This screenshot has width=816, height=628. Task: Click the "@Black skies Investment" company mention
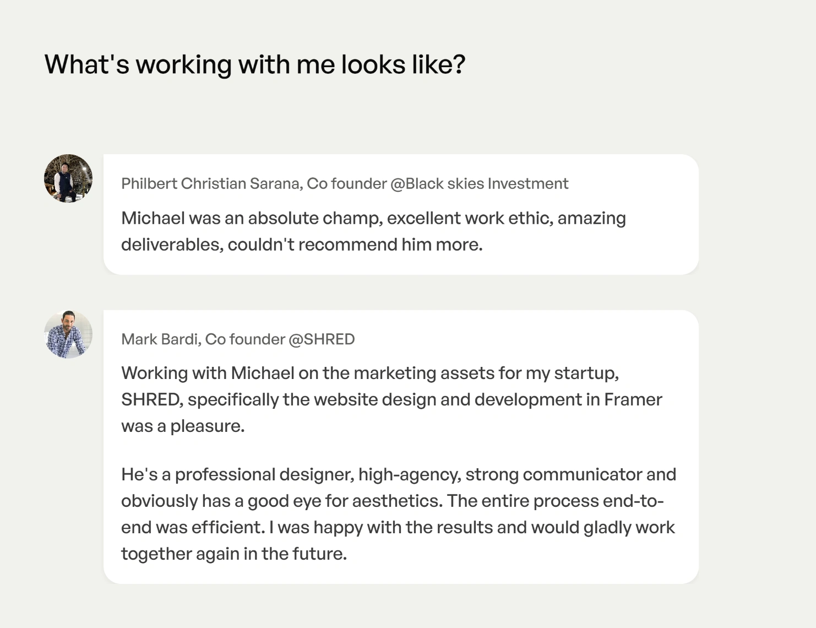(x=479, y=183)
